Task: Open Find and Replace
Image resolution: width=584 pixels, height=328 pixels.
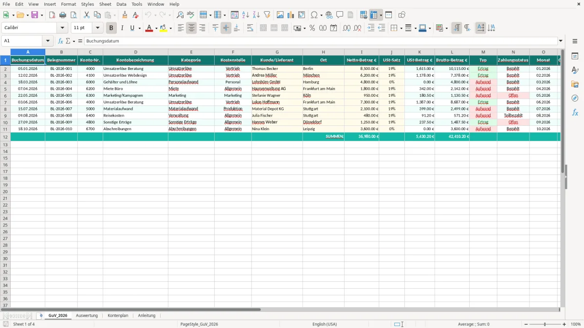Action: tap(180, 15)
